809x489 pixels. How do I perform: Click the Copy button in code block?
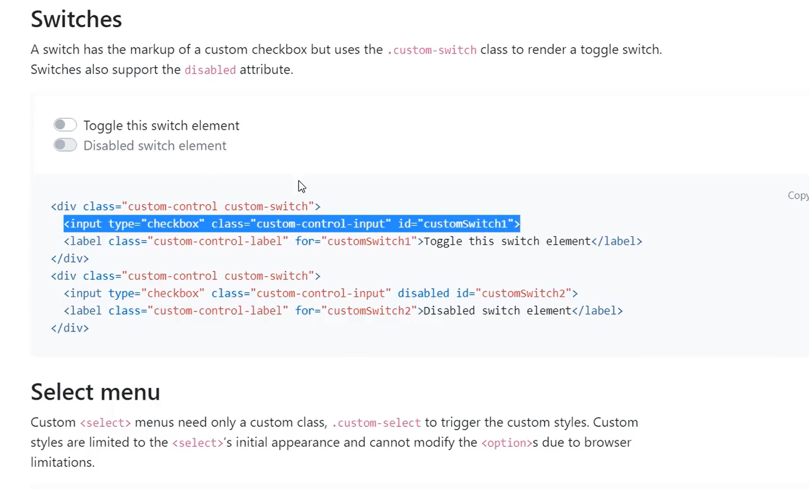798,195
